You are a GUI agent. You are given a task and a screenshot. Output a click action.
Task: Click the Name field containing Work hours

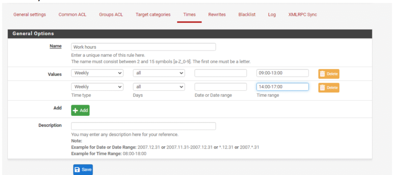pos(143,47)
